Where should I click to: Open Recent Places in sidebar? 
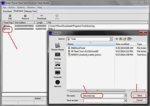pyautogui.click(x=57, y=47)
